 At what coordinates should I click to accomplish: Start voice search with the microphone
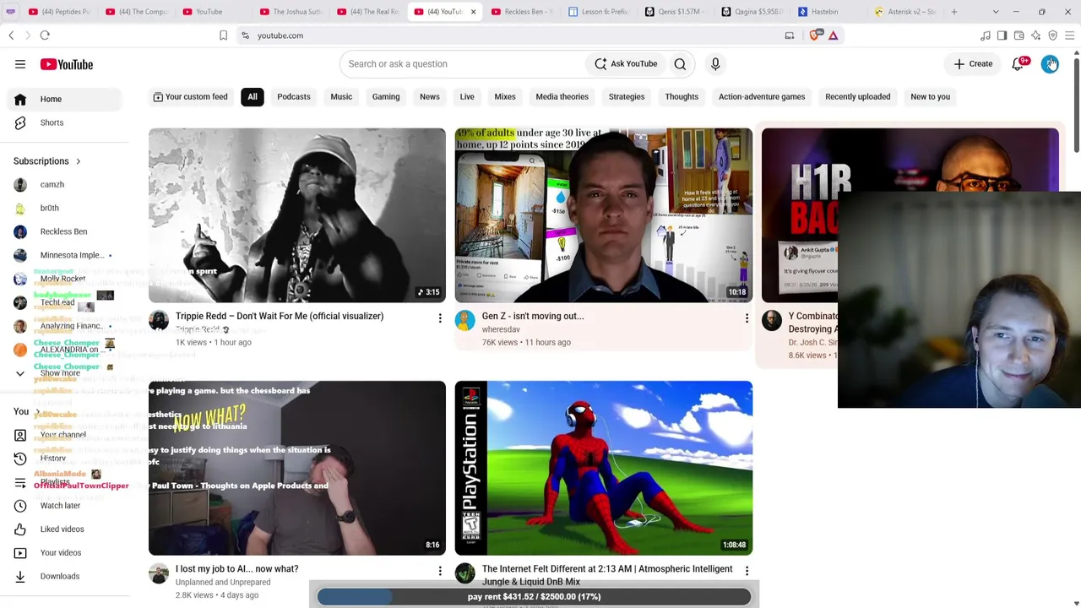click(x=715, y=64)
